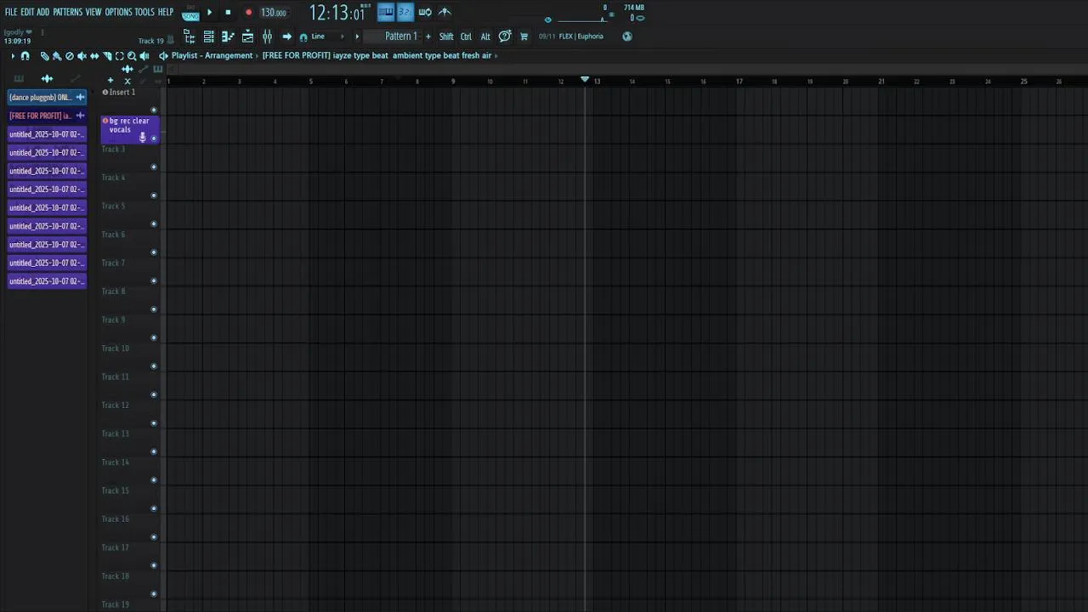
Task: Toggle loop recording button
Action: [x=425, y=12]
